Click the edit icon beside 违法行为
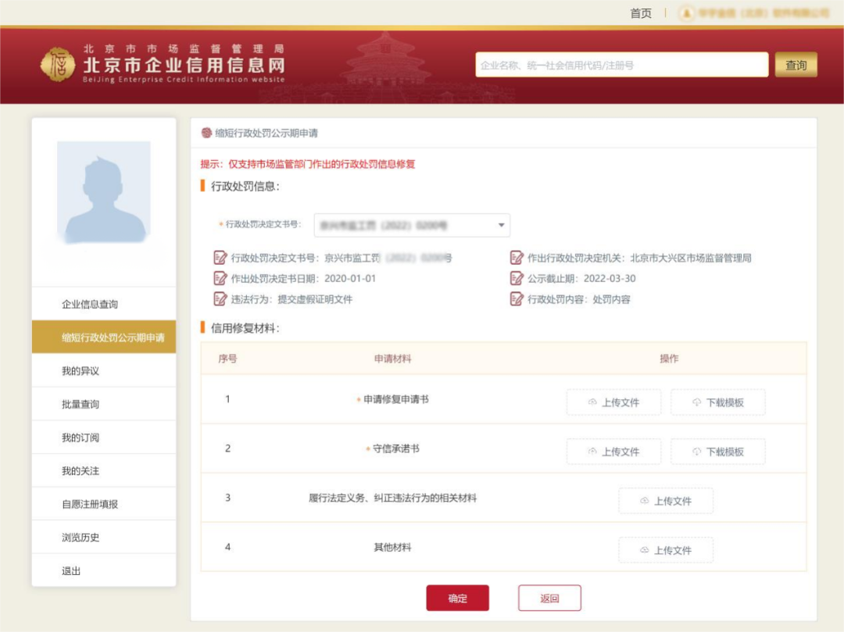Screen dimensions: 844x632 point(220,298)
